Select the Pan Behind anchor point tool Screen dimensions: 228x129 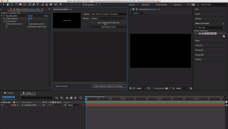click(x=25, y=5)
